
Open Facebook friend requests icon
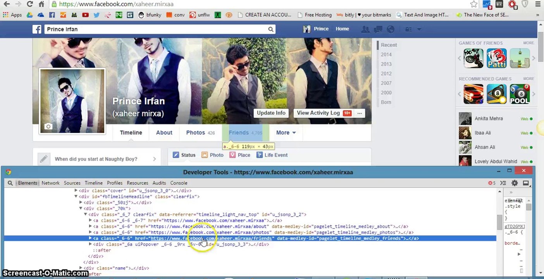[365, 29]
